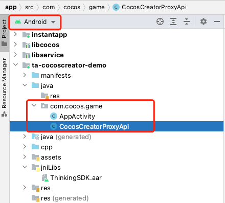Collapse the ta-cocoscreator-demo module

tap(16, 65)
